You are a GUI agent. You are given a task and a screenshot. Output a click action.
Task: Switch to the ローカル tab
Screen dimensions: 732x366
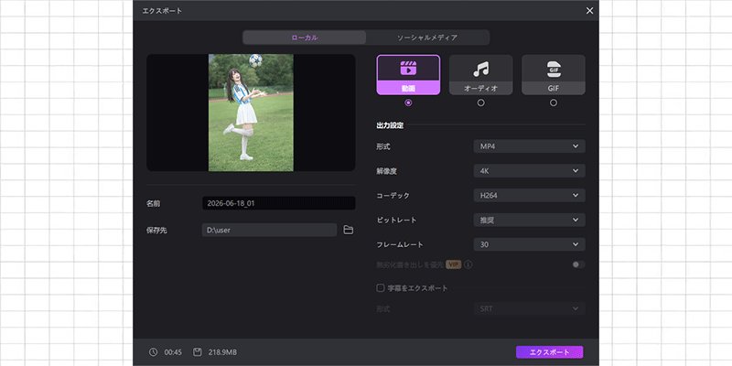point(305,38)
